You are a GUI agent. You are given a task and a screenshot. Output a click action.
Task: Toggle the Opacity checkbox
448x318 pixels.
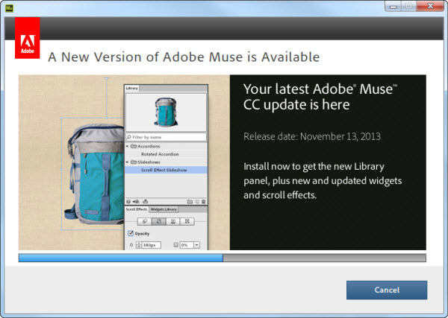[131, 233]
